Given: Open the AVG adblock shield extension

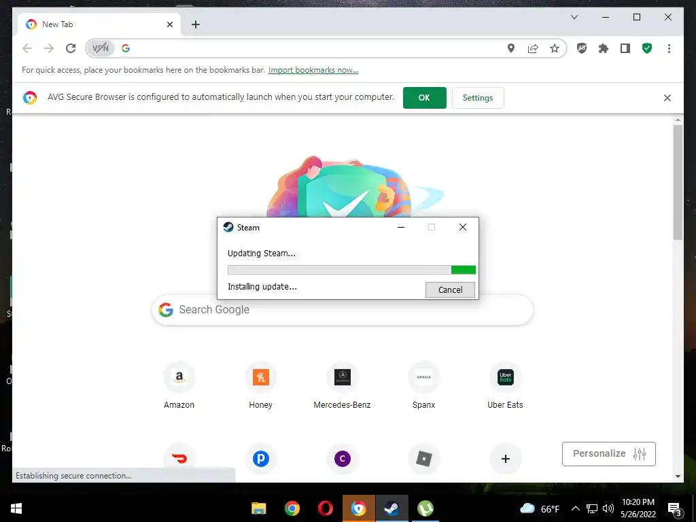Looking at the screenshot, I should (582, 48).
